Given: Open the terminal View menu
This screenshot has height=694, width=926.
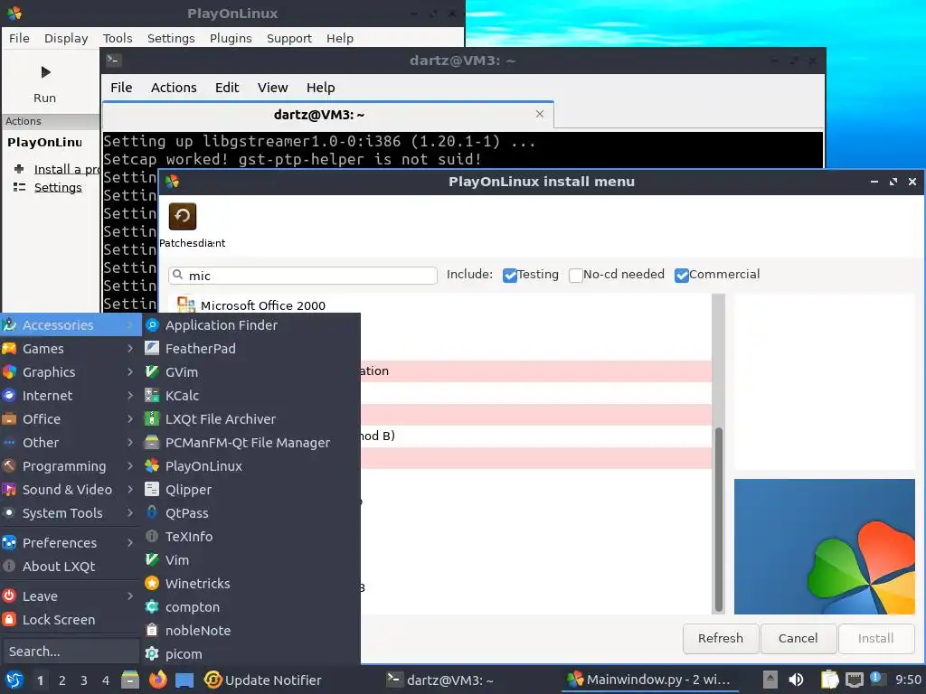Looking at the screenshot, I should (272, 88).
